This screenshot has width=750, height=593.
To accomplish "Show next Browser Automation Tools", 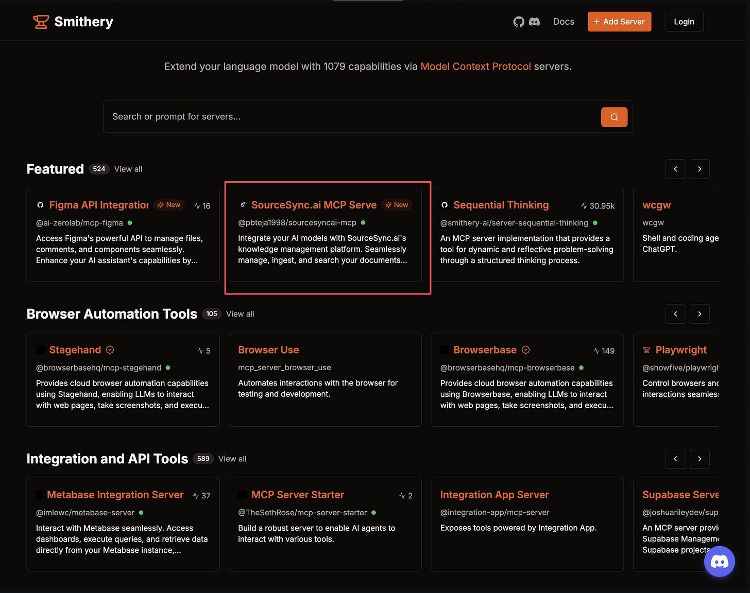I will pos(700,314).
